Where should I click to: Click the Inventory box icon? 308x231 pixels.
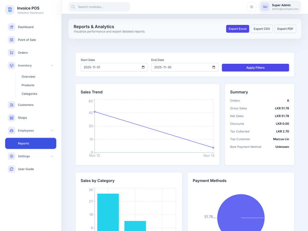(12, 65)
